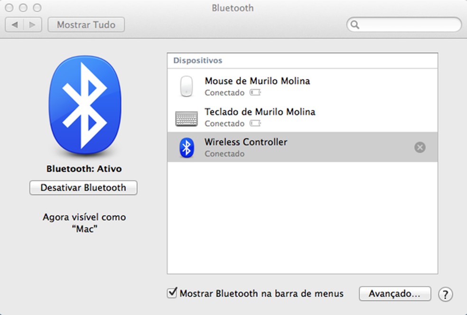Click the Bluetooth icon next to Wireless Controller
Image resolution: width=467 pixels, height=315 pixels.
coord(187,147)
